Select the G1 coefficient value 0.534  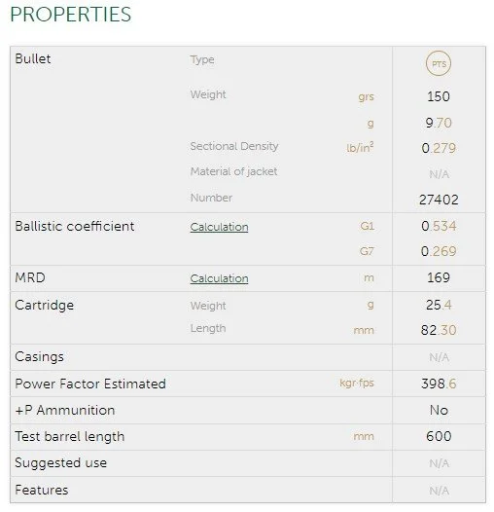(439, 226)
